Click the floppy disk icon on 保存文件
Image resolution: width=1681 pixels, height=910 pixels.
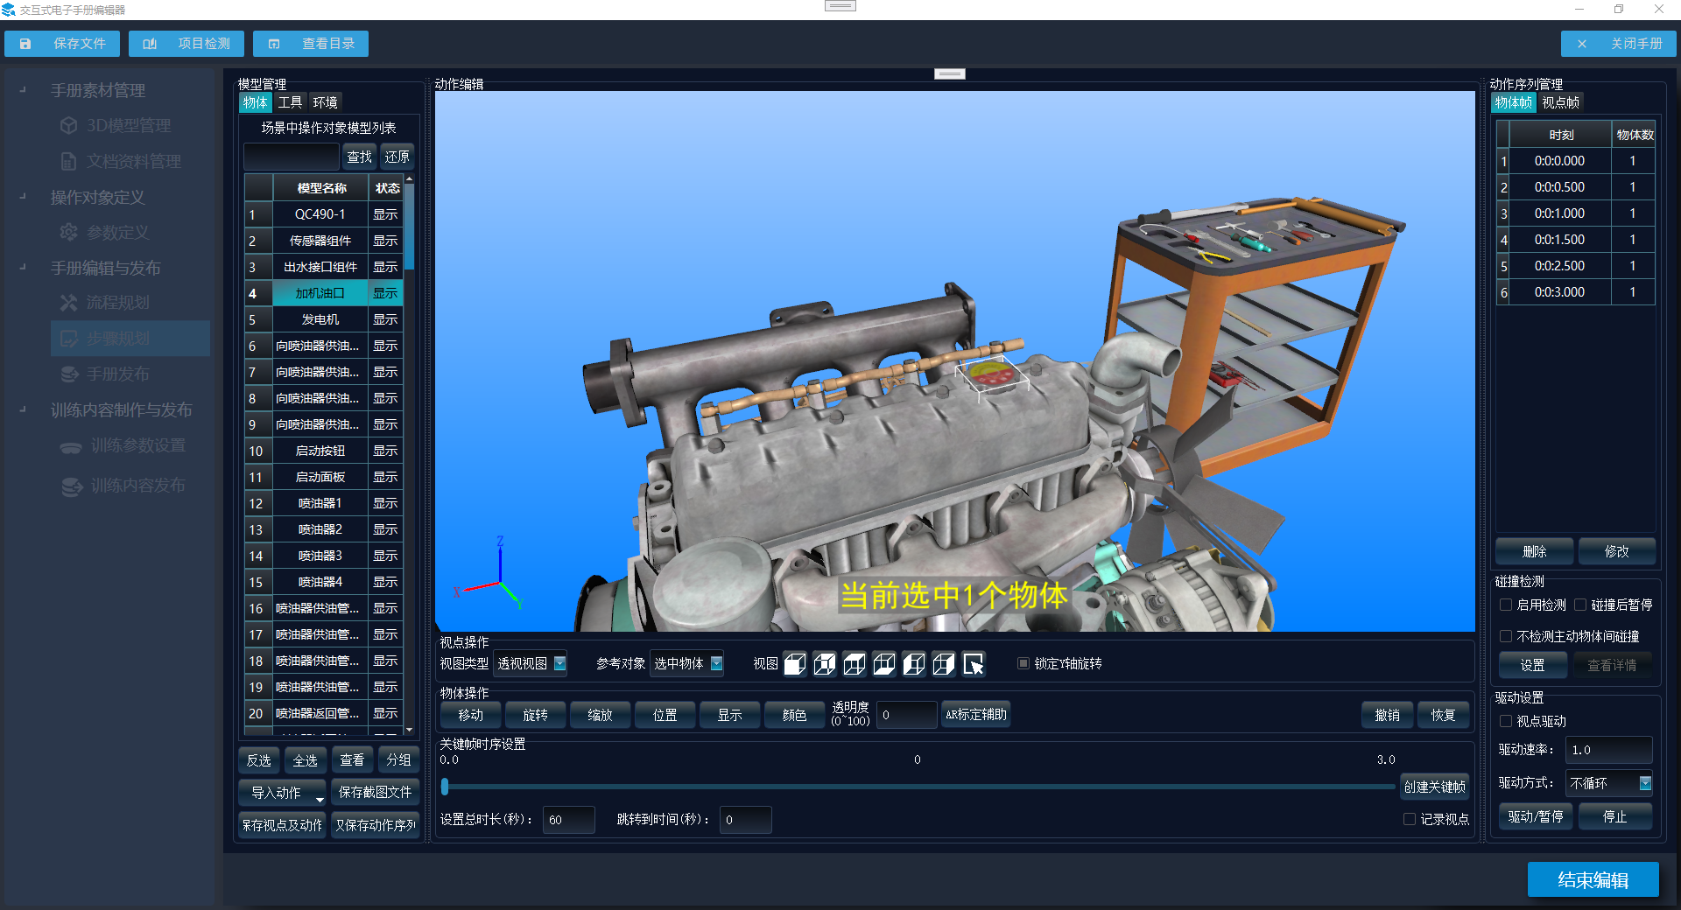click(x=25, y=44)
